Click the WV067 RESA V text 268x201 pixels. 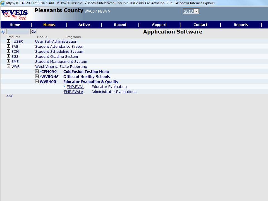tap(97, 11)
